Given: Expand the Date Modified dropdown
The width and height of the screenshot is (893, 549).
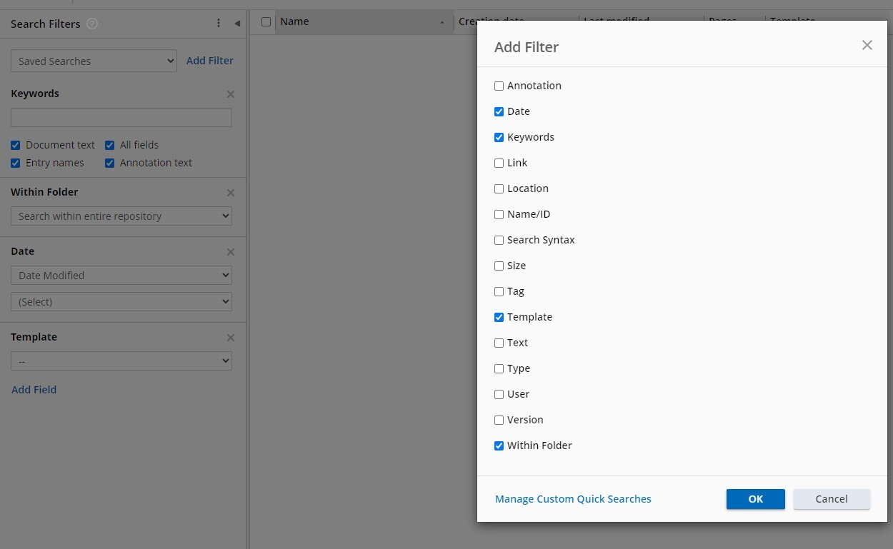Looking at the screenshot, I should pyautogui.click(x=121, y=276).
